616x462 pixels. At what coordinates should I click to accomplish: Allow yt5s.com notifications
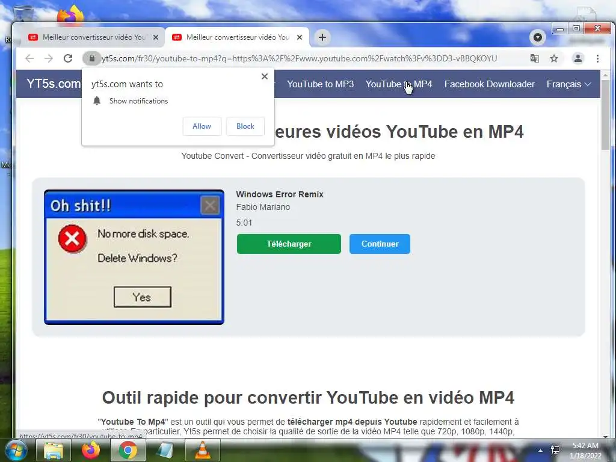[202, 126]
